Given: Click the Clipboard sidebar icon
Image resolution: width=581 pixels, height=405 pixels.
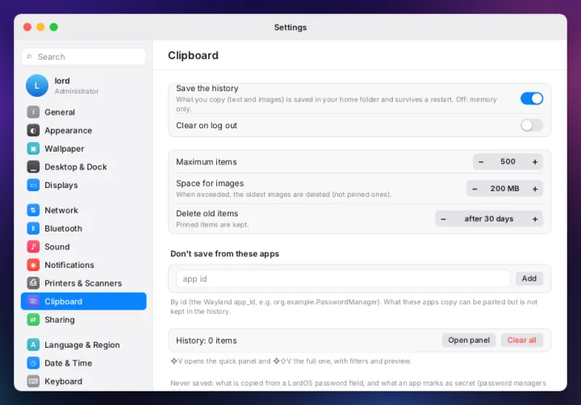Looking at the screenshot, I should (33, 301).
